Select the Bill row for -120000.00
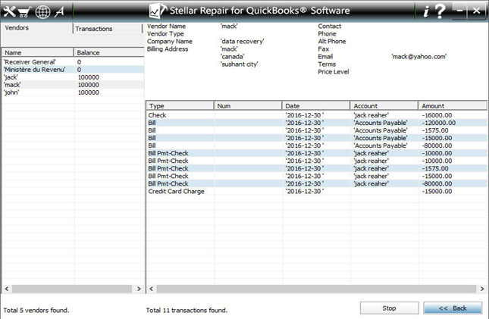This screenshot has height=319, width=489. (x=316, y=123)
